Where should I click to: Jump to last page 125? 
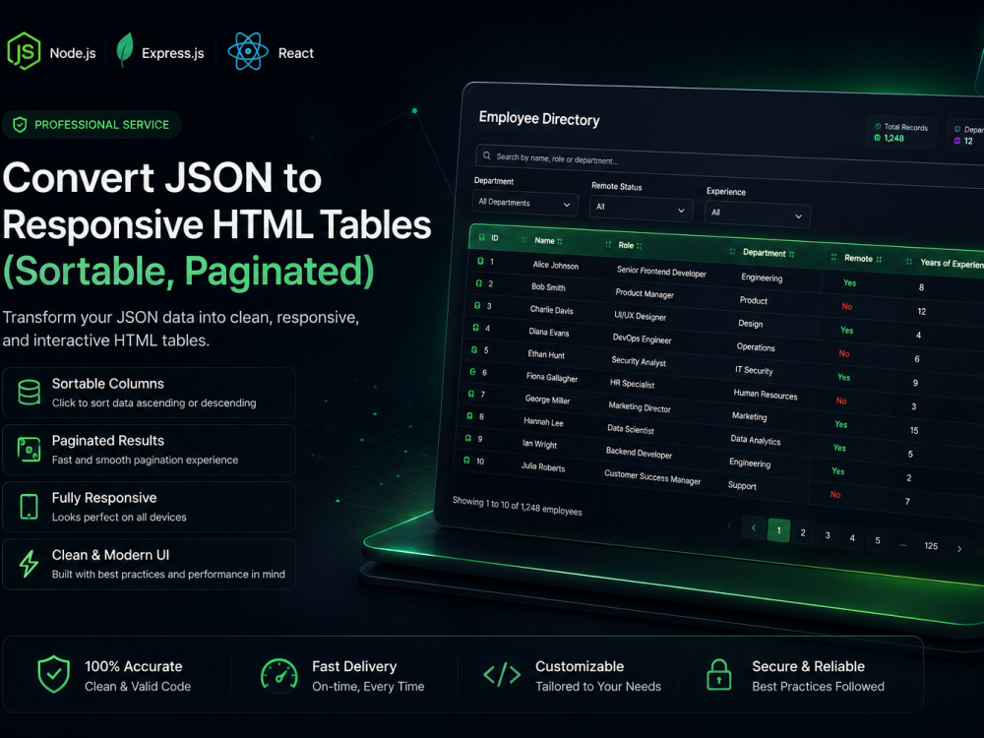(931, 546)
